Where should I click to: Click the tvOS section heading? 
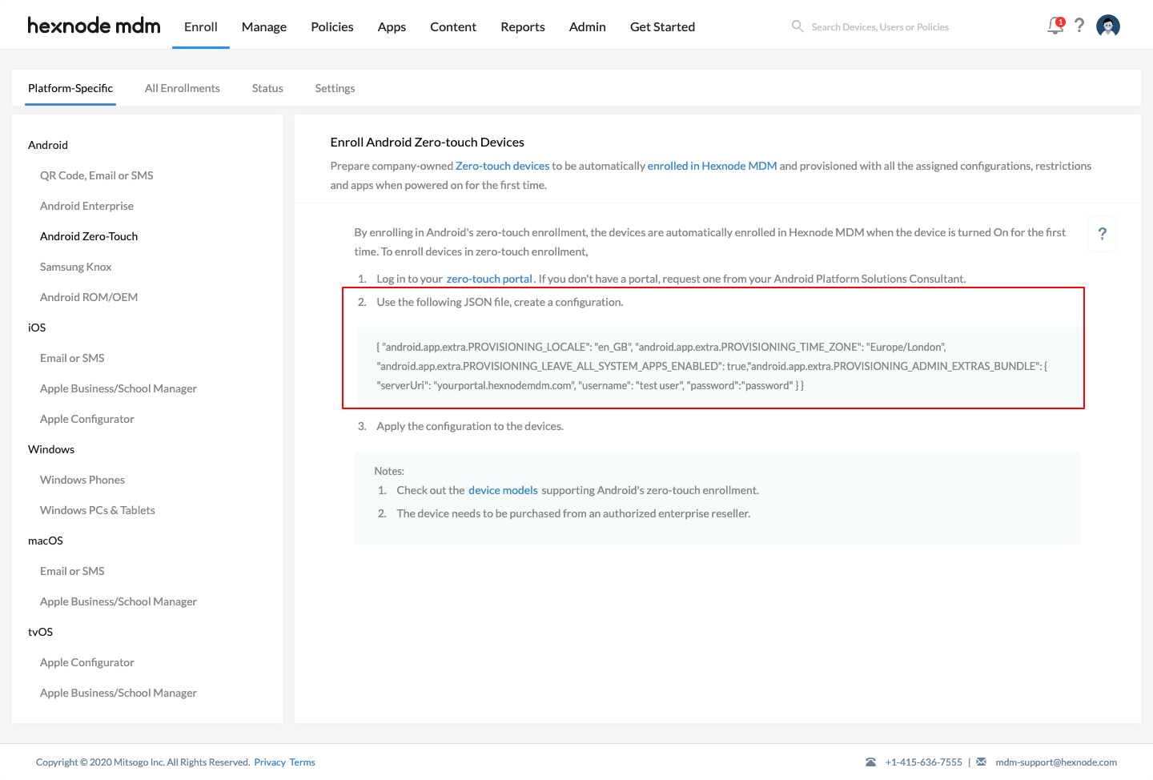pyautogui.click(x=40, y=632)
